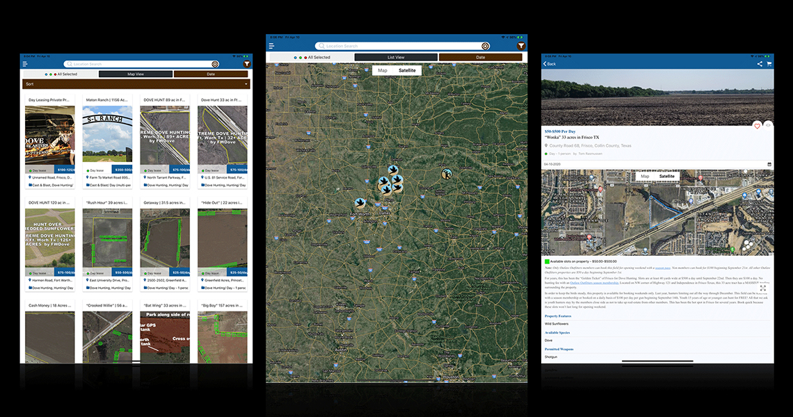Image resolution: width=793 pixels, height=417 pixels.
Task: Open "Bat Wing" 33 acres listing image
Action: [165, 337]
